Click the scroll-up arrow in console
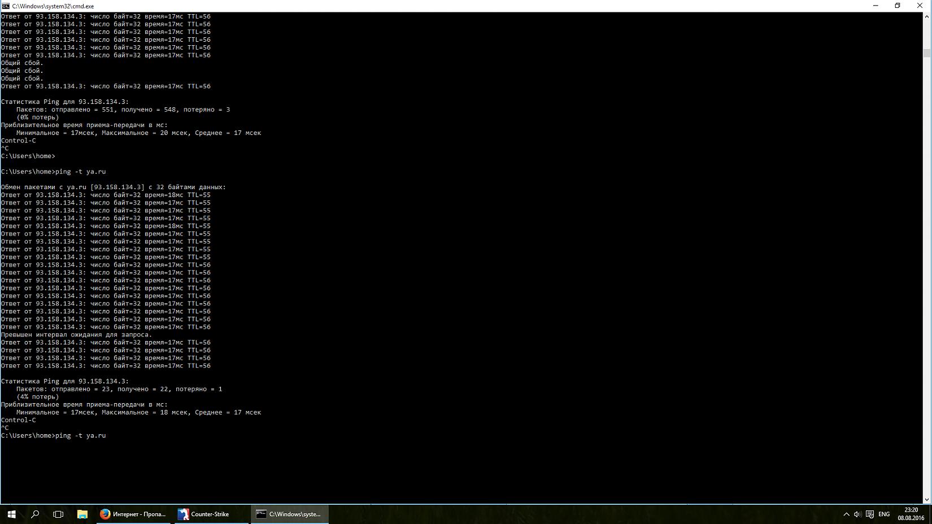 [926, 16]
